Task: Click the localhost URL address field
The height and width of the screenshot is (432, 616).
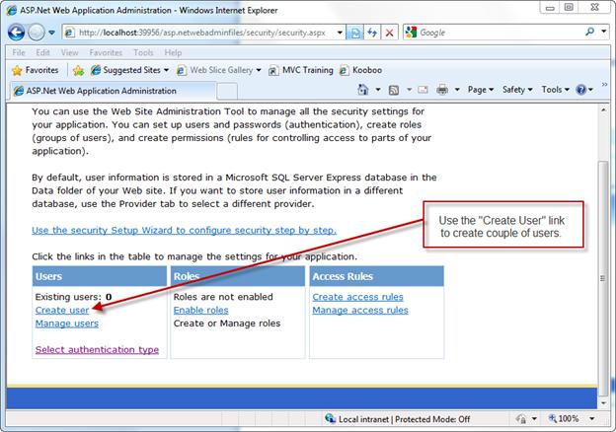Action: [x=200, y=33]
